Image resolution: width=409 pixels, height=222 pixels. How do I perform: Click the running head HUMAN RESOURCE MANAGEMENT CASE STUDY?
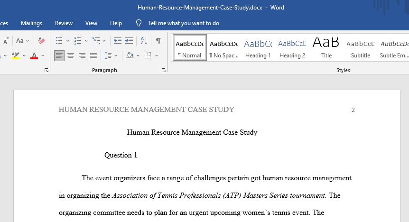[x=146, y=110]
